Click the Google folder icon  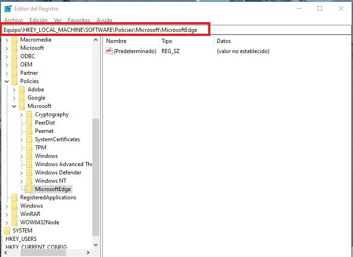(22, 98)
